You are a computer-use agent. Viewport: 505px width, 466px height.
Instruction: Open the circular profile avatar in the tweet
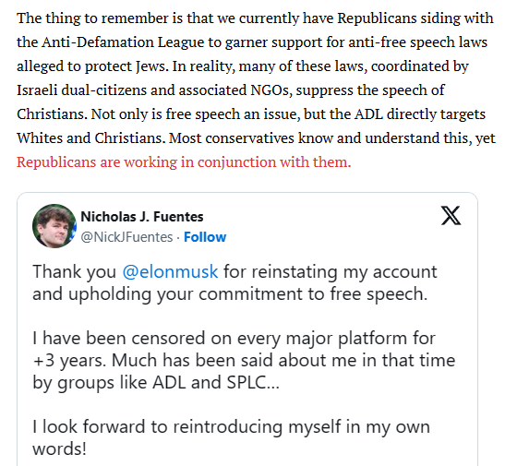pyautogui.click(x=54, y=226)
